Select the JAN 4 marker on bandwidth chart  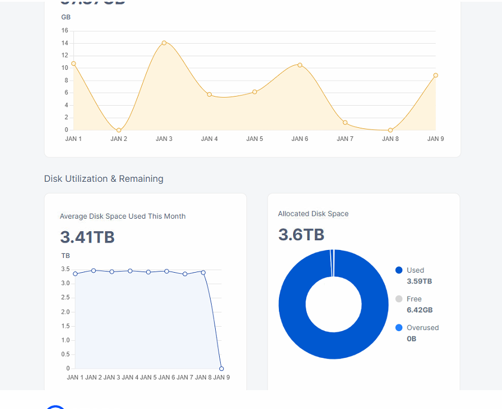pos(209,94)
